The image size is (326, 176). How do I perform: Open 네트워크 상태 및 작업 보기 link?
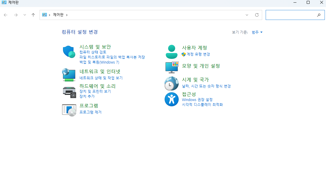click(101, 78)
